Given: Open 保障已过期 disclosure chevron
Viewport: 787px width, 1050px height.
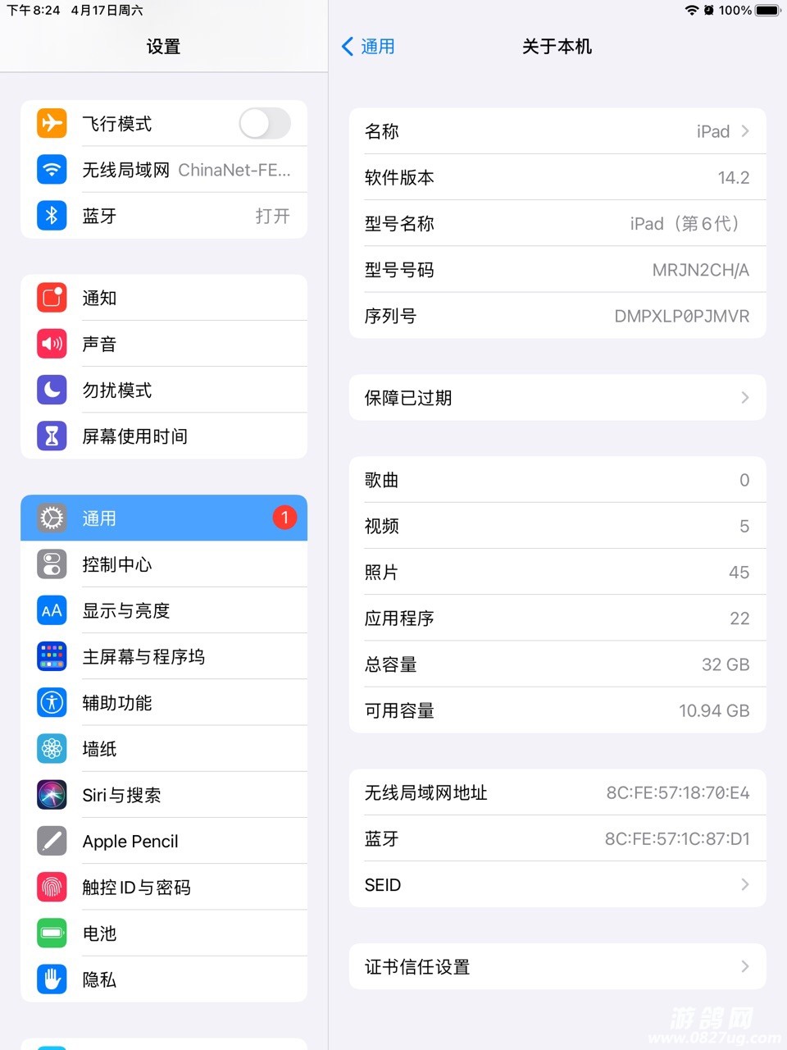Looking at the screenshot, I should point(744,398).
